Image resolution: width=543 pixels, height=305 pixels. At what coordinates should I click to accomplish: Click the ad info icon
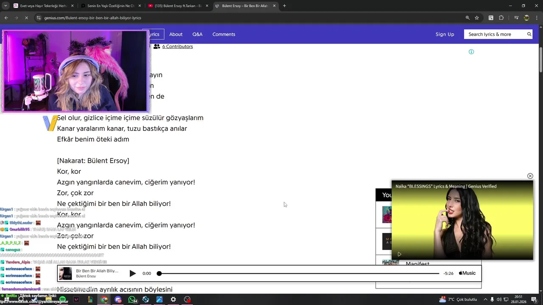[x=471, y=52]
